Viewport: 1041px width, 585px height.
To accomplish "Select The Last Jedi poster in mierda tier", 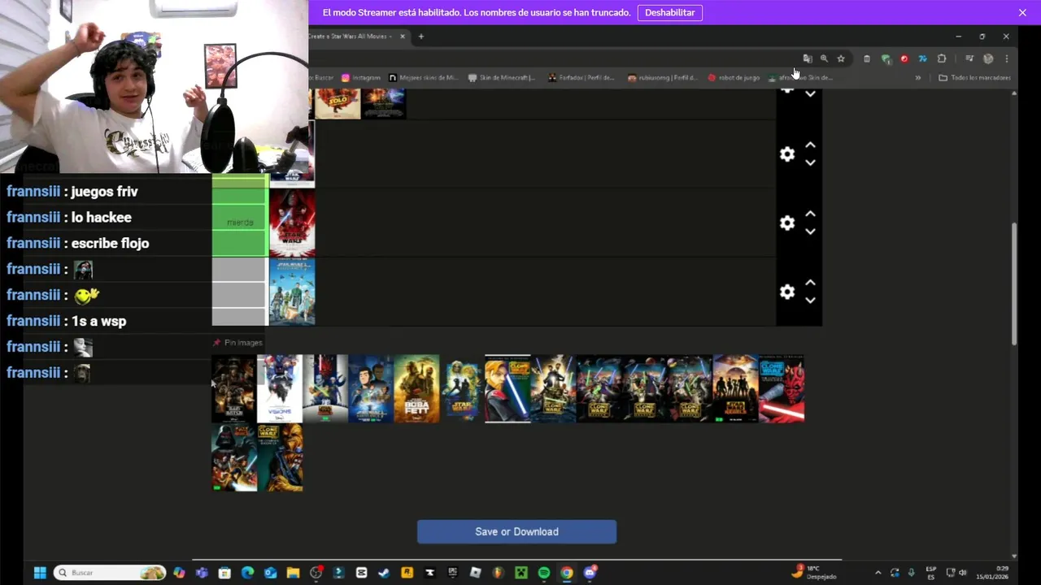I will (x=292, y=223).
